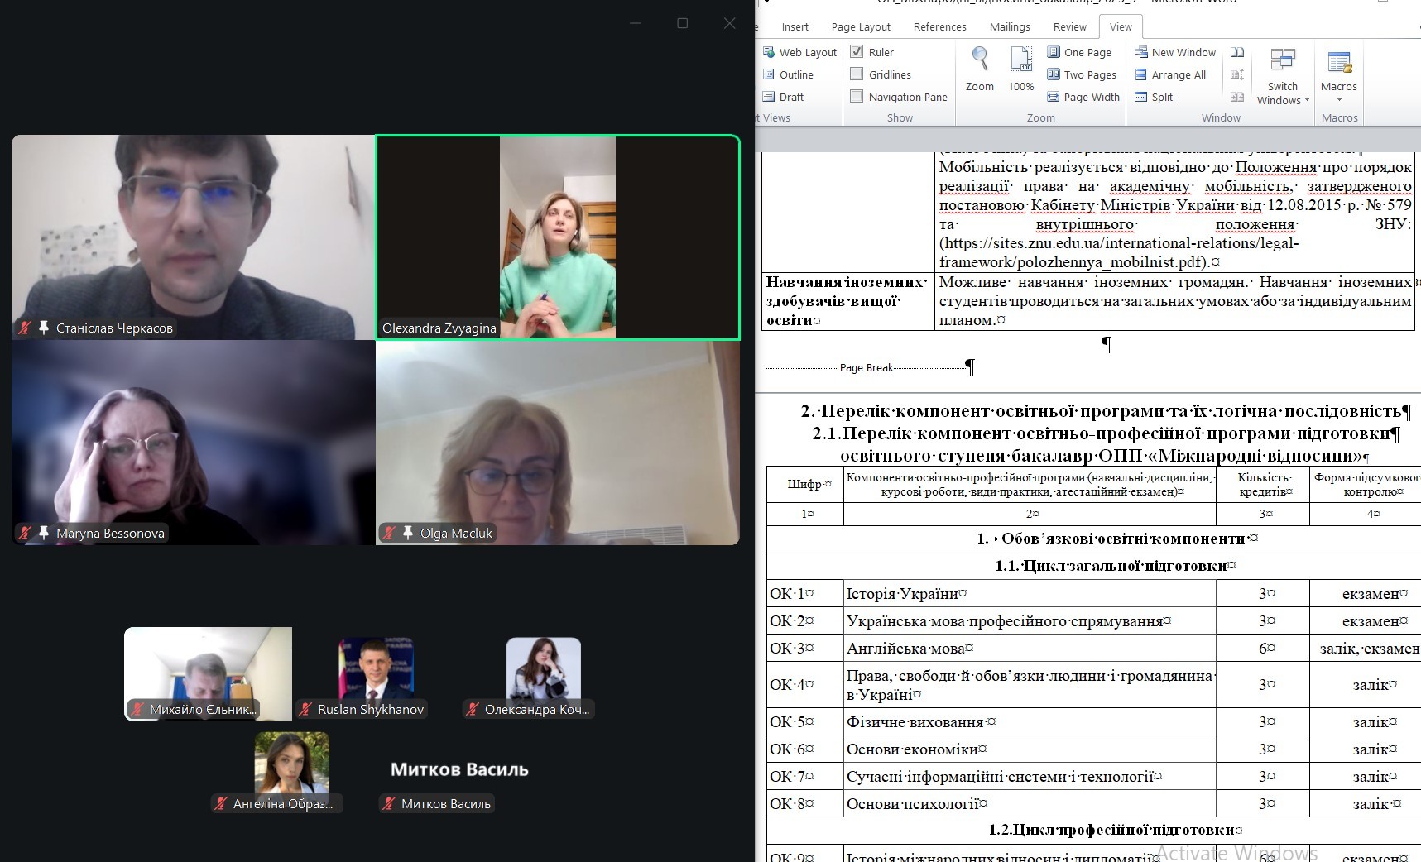Select Olexandra Zvyagina's video tile
Image resolution: width=1421 pixels, height=862 pixels.
(x=558, y=237)
